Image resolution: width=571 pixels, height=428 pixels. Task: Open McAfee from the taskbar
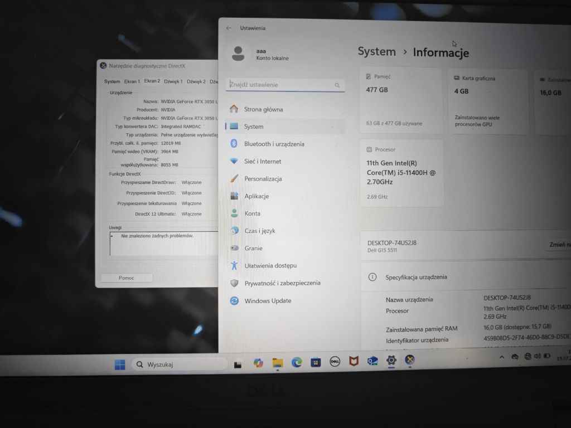point(354,361)
